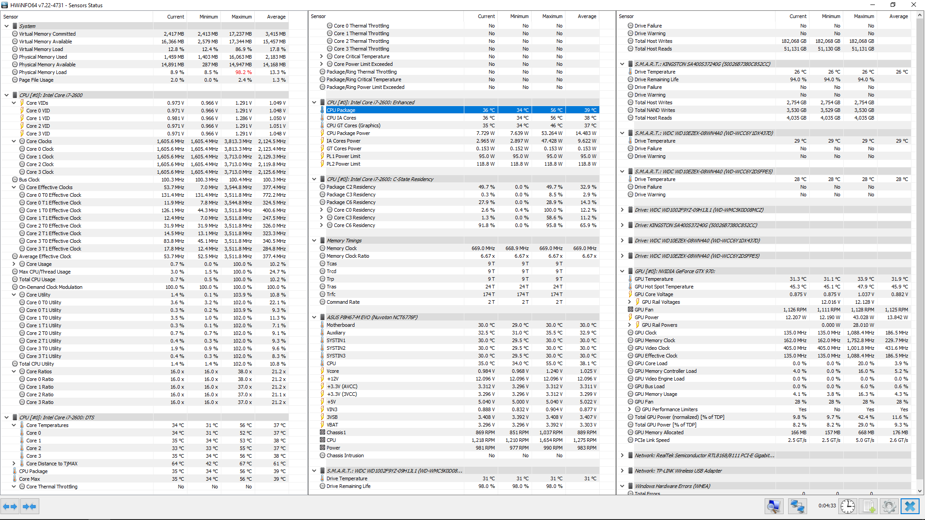
Task: Click the clock icon to reset timer
Action: coord(848,506)
